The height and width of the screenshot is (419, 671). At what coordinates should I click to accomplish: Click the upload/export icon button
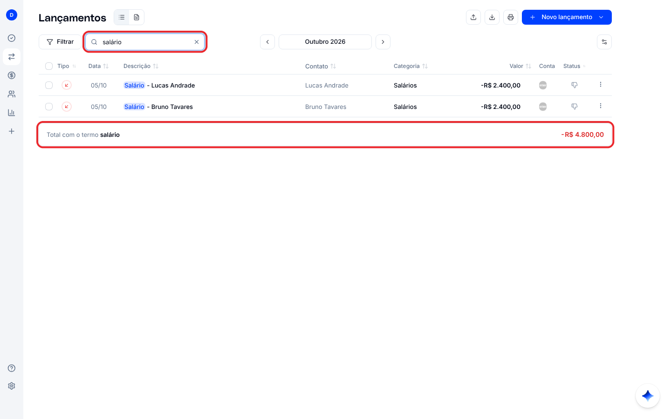point(473,17)
